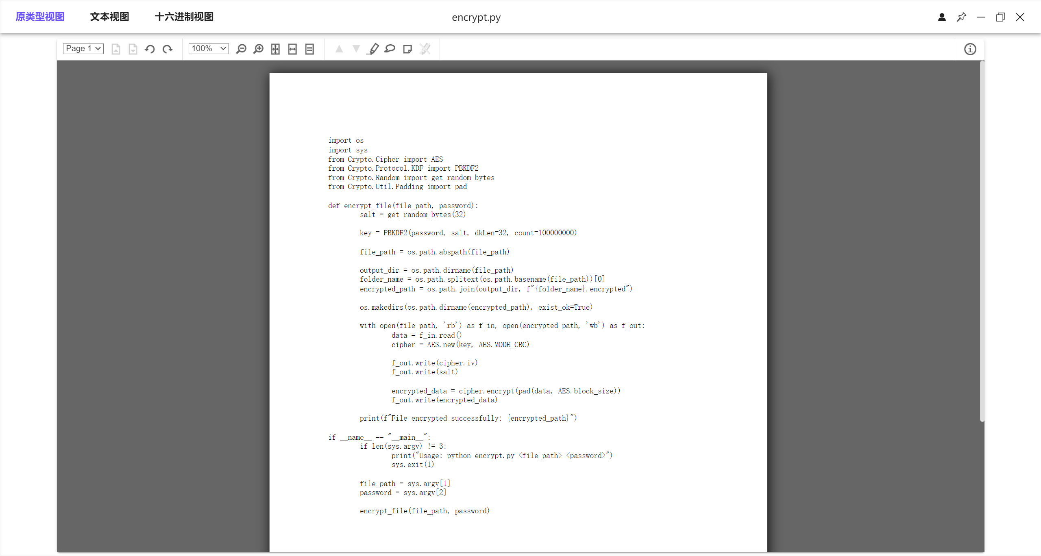
Task: Fit whole page in view
Action: tap(275, 49)
